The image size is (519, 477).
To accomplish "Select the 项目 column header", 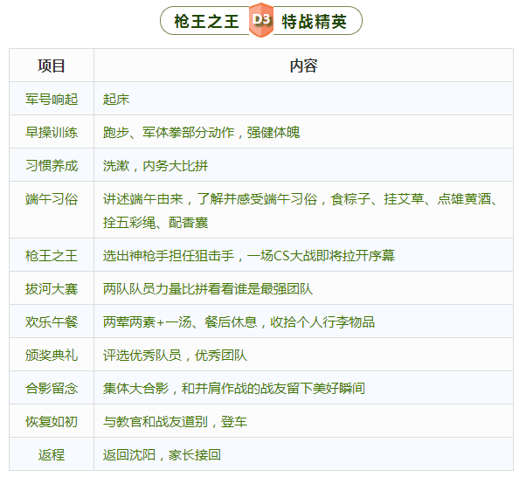I will coord(52,66).
